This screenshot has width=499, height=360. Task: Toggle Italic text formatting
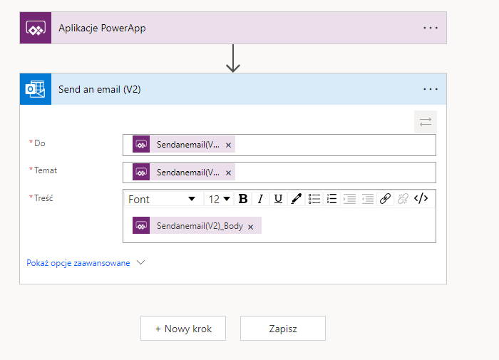(261, 199)
